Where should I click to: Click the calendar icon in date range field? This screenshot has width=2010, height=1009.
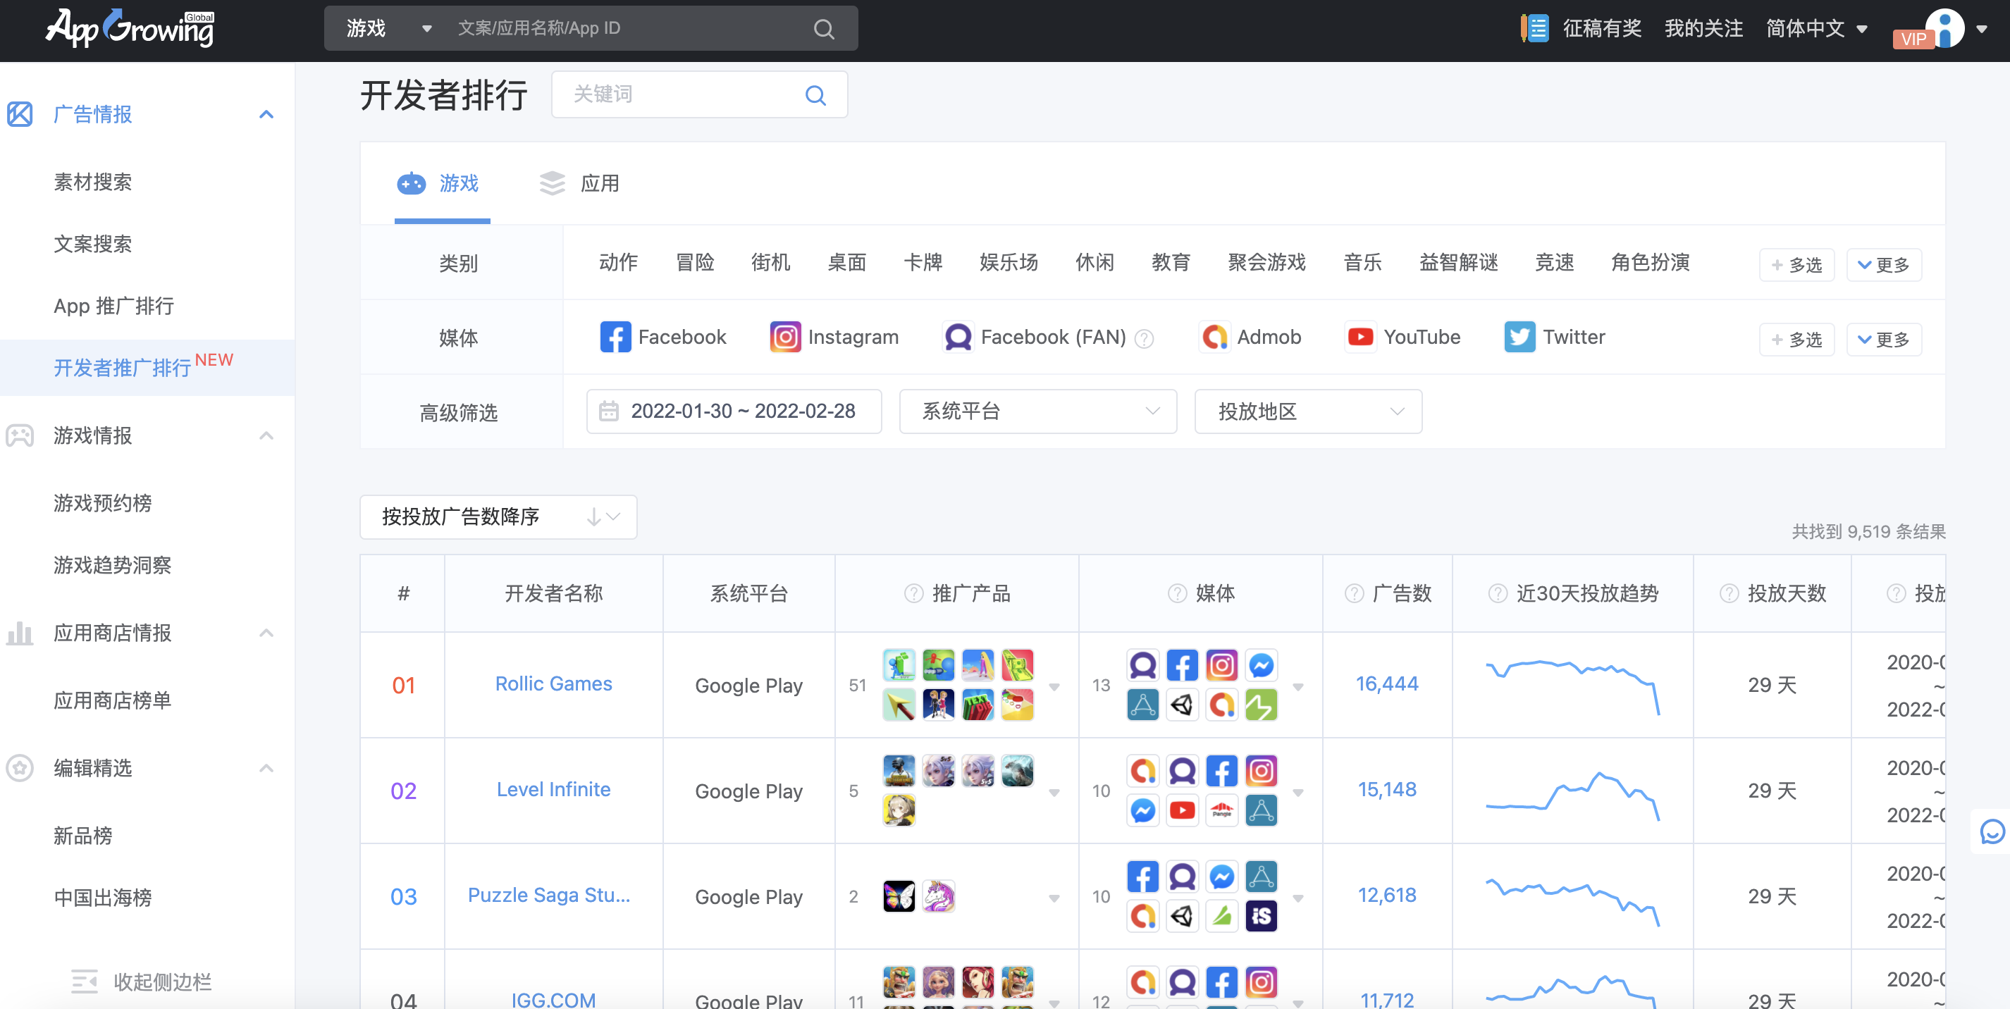tap(609, 411)
